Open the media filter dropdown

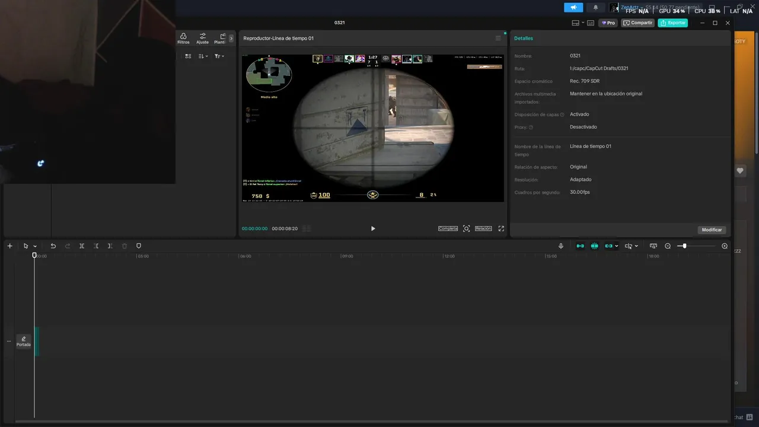coord(219,56)
